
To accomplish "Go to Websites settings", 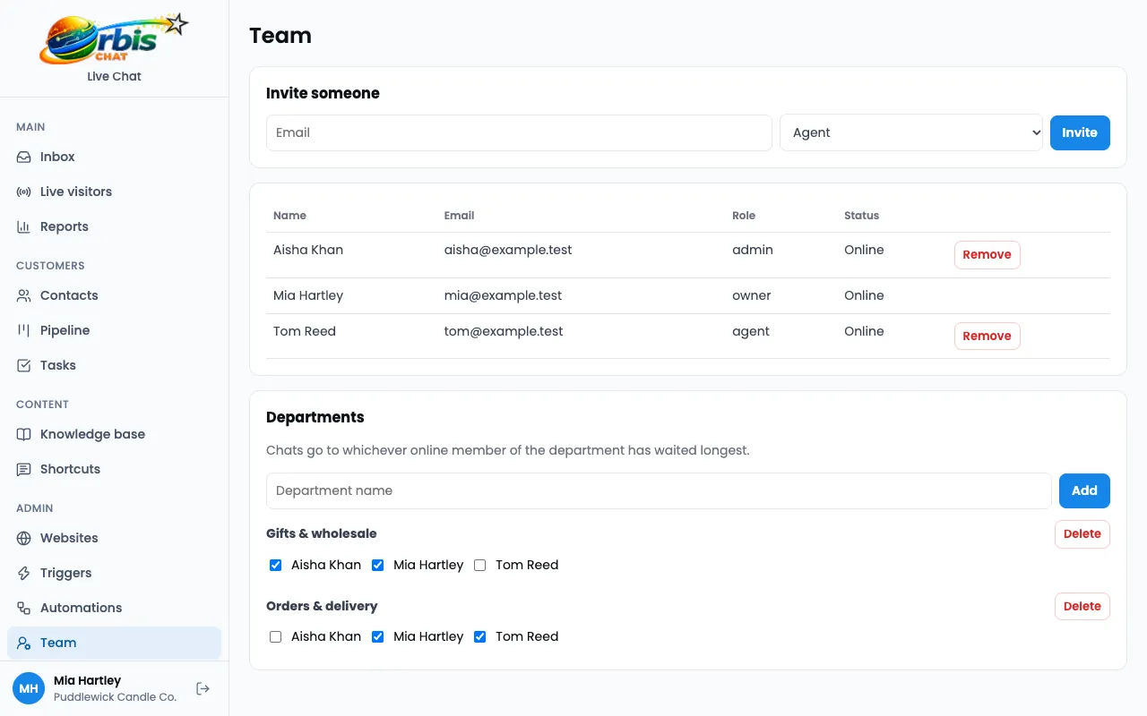I will (x=114, y=538).
